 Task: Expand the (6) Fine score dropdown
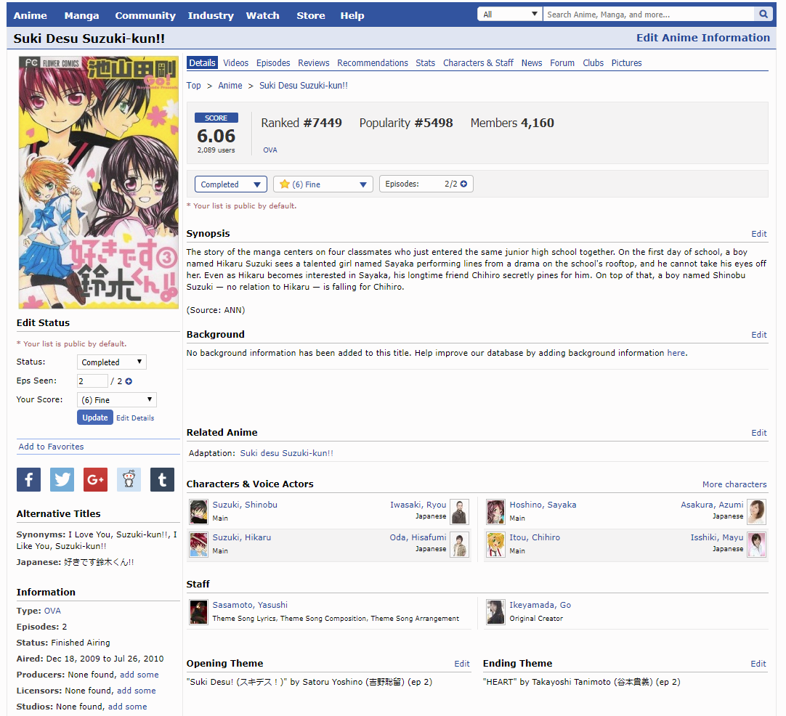pos(323,184)
